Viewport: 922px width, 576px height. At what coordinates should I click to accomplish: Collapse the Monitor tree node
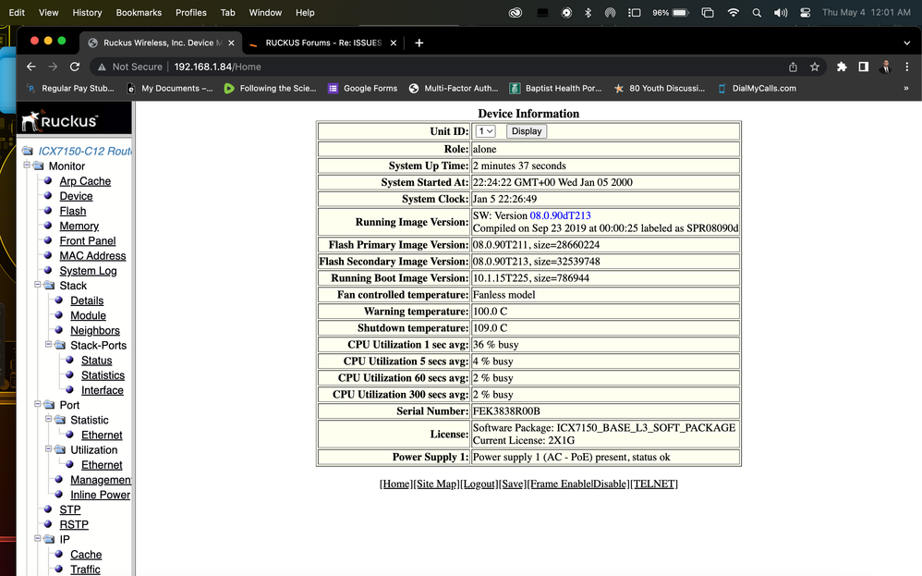tap(28, 165)
